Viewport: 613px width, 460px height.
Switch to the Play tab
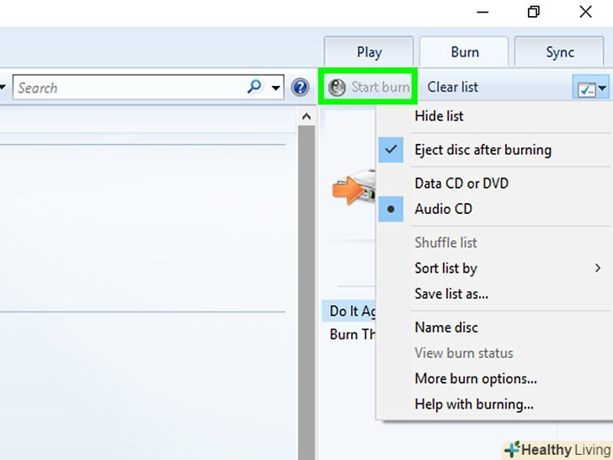coord(369,51)
